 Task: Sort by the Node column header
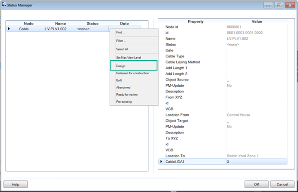[x=28, y=24]
